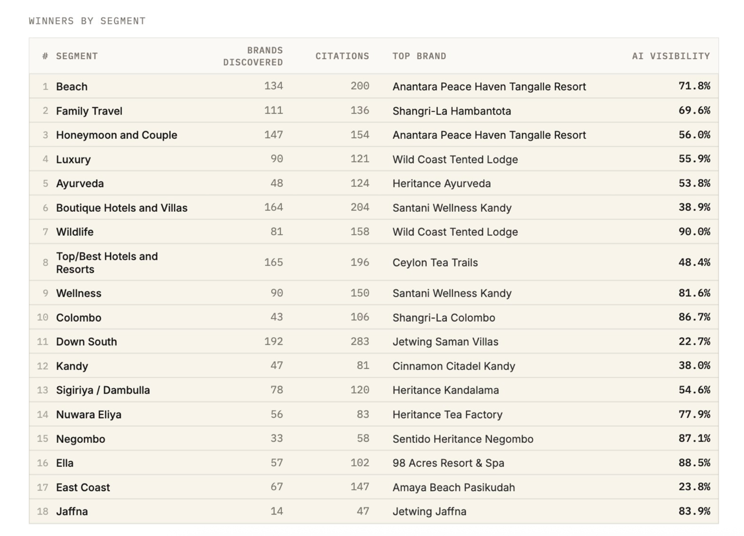Click the BRANDS DISCOVERED column header
Viewport: 744px width, 536px height.
[x=253, y=56]
